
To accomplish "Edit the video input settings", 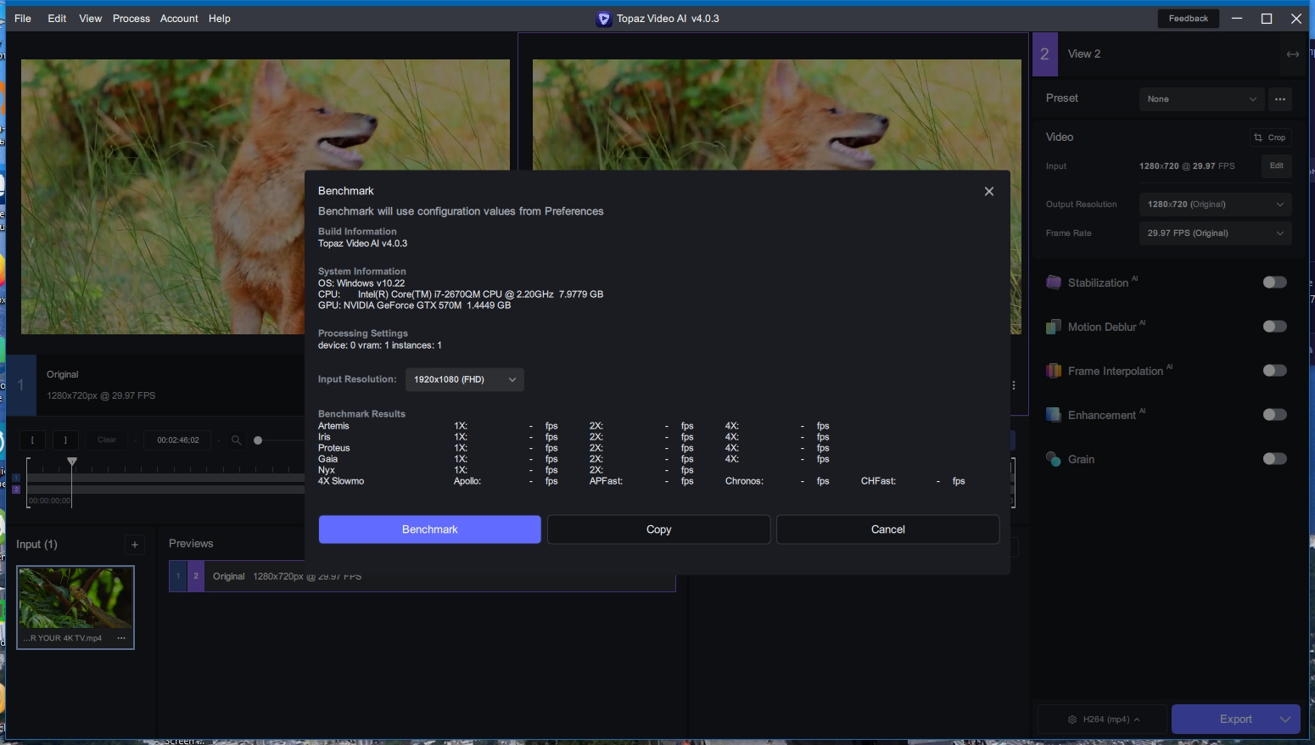I will click(1277, 166).
